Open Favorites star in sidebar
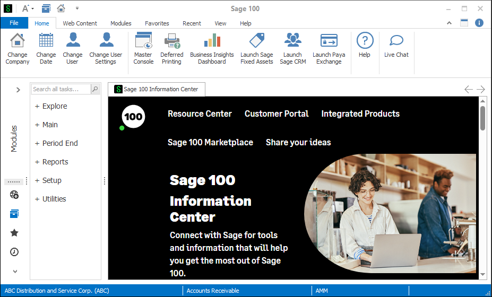The image size is (492, 297). click(x=14, y=233)
